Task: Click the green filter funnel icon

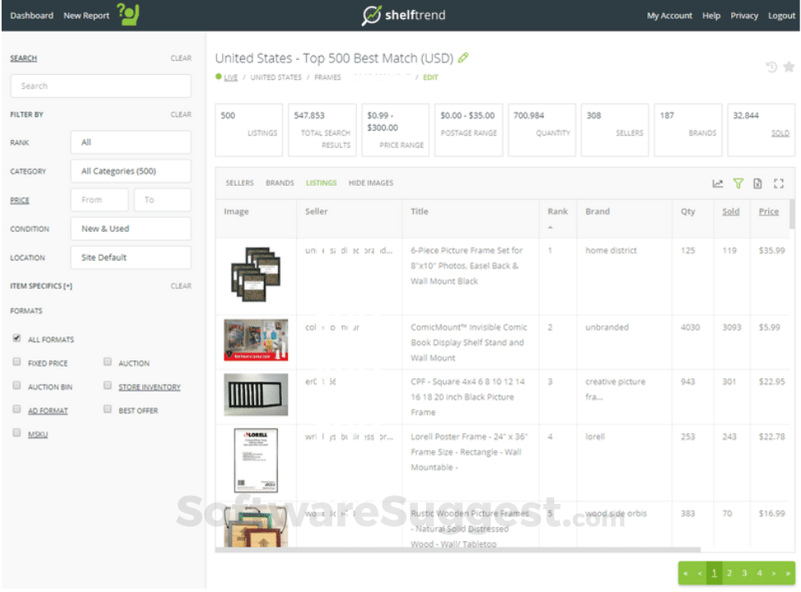Action: pos(738,183)
